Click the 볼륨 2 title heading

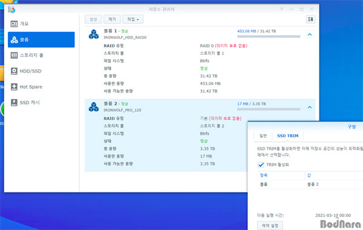click(110, 104)
